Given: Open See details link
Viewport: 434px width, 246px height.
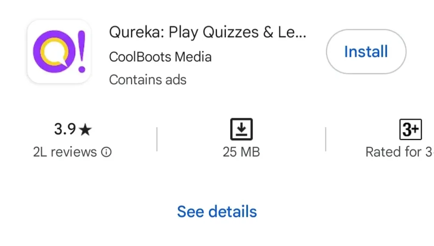Looking at the screenshot, I should [217, 211].
